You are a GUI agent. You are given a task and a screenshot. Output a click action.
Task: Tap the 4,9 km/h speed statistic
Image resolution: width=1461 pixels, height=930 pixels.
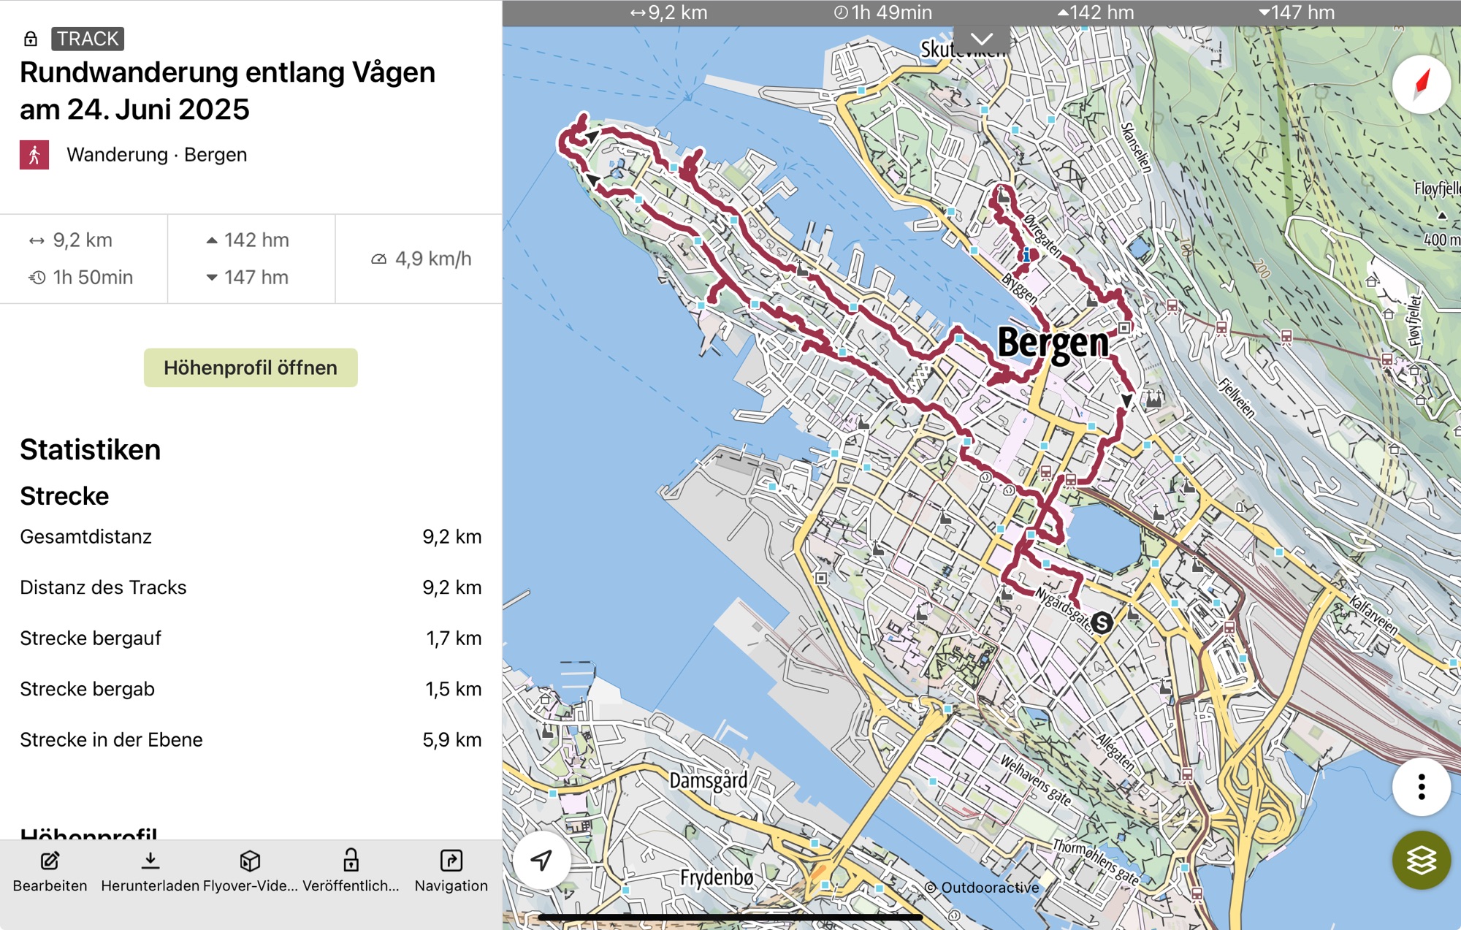click(x=422, y=259)
